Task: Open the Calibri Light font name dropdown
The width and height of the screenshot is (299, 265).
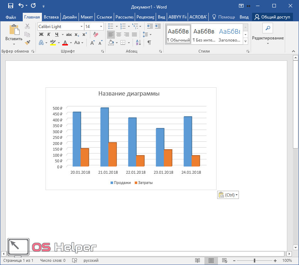Action: [81, 27]
